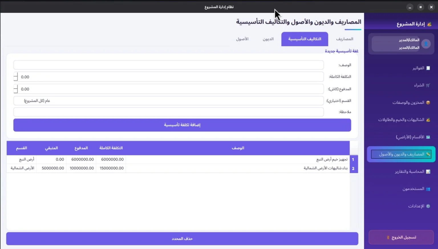Click the invoices icon beside الفواتير
The image size is (438, 249).
428,68
